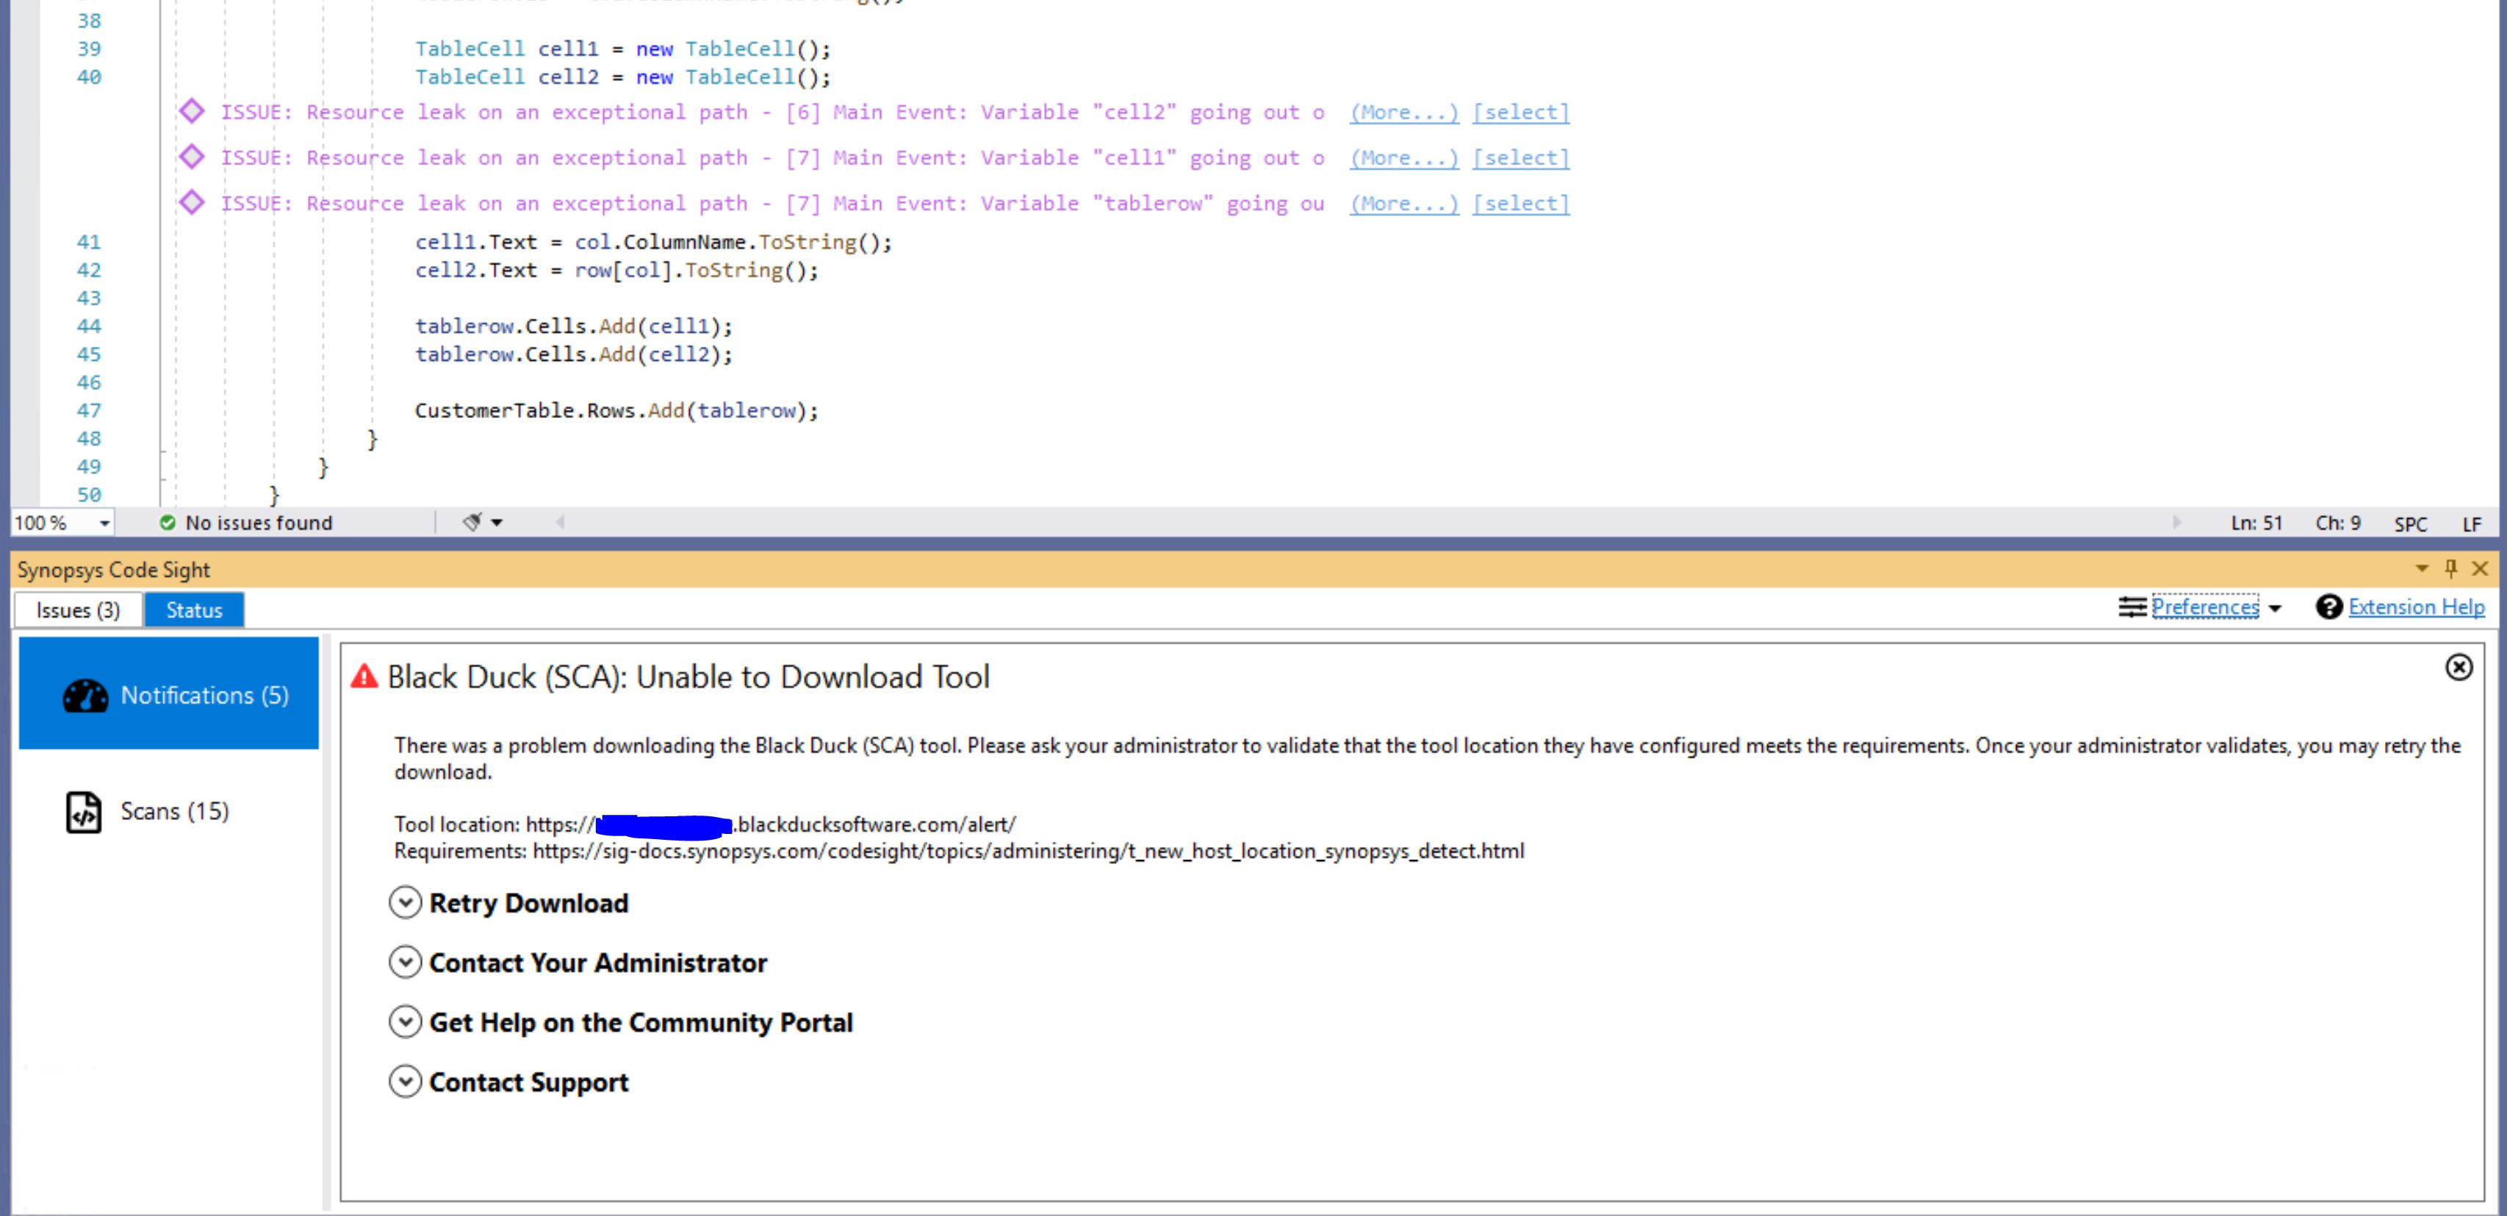Open the code cleanup dropdown arrow
This screenshot has height=1216, width=2507.
(497, 523)
